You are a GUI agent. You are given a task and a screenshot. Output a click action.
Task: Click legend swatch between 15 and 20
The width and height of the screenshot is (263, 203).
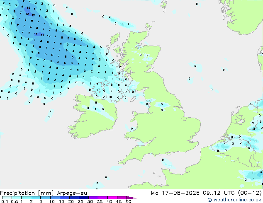(64, 198)
